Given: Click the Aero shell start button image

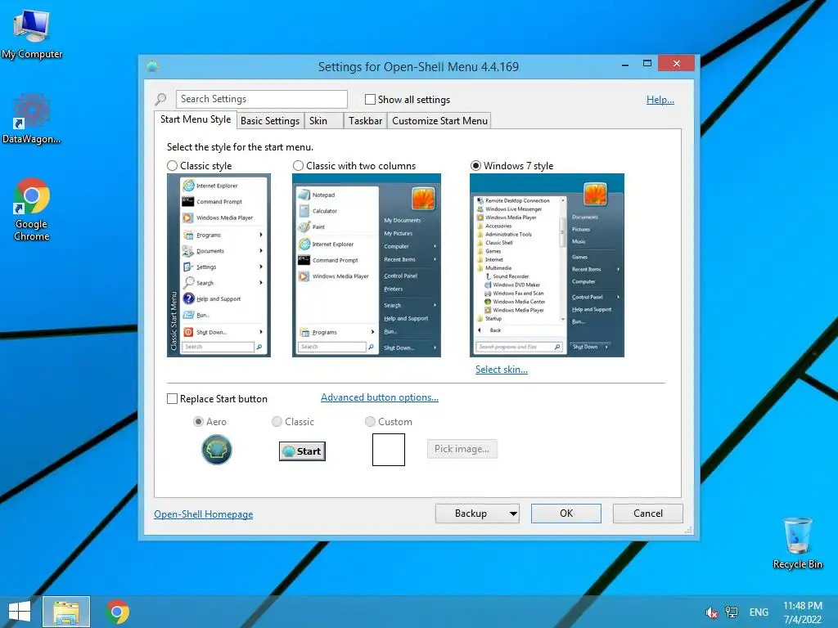Looking at the screenshot, I should (216, 450).
